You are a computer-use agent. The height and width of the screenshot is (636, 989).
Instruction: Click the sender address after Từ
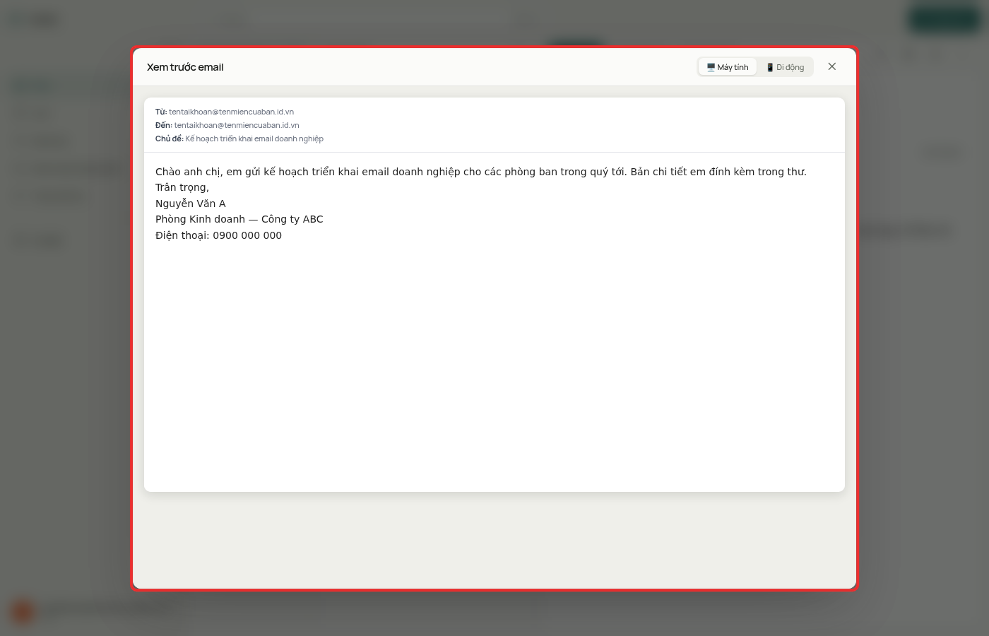pyautogui.click(x=231, y=112)
